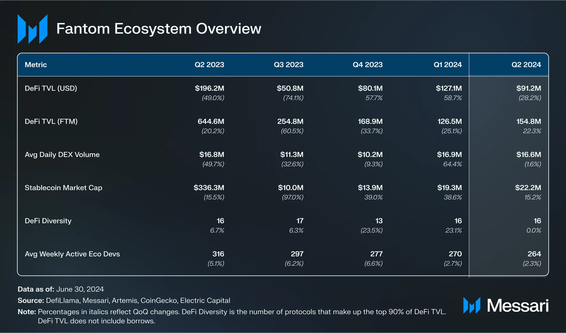Click the Messari logo beside the title

(x=32, y=29)
